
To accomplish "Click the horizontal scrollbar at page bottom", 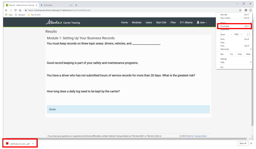I will point(126,139).
